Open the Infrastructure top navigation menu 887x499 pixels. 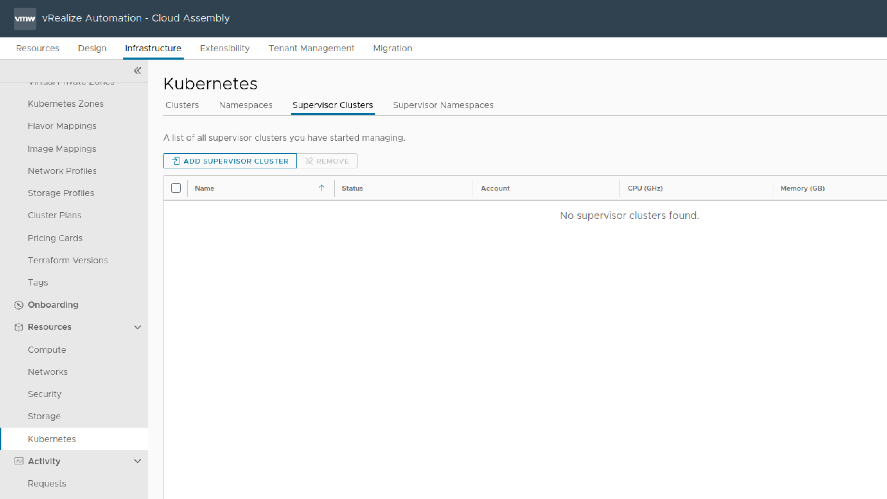(152, 48)
